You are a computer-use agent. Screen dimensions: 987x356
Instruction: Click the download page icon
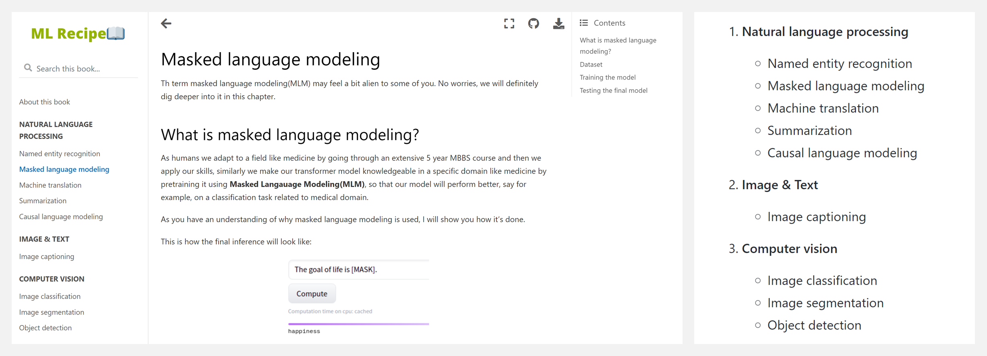click(x=559, y=24)
